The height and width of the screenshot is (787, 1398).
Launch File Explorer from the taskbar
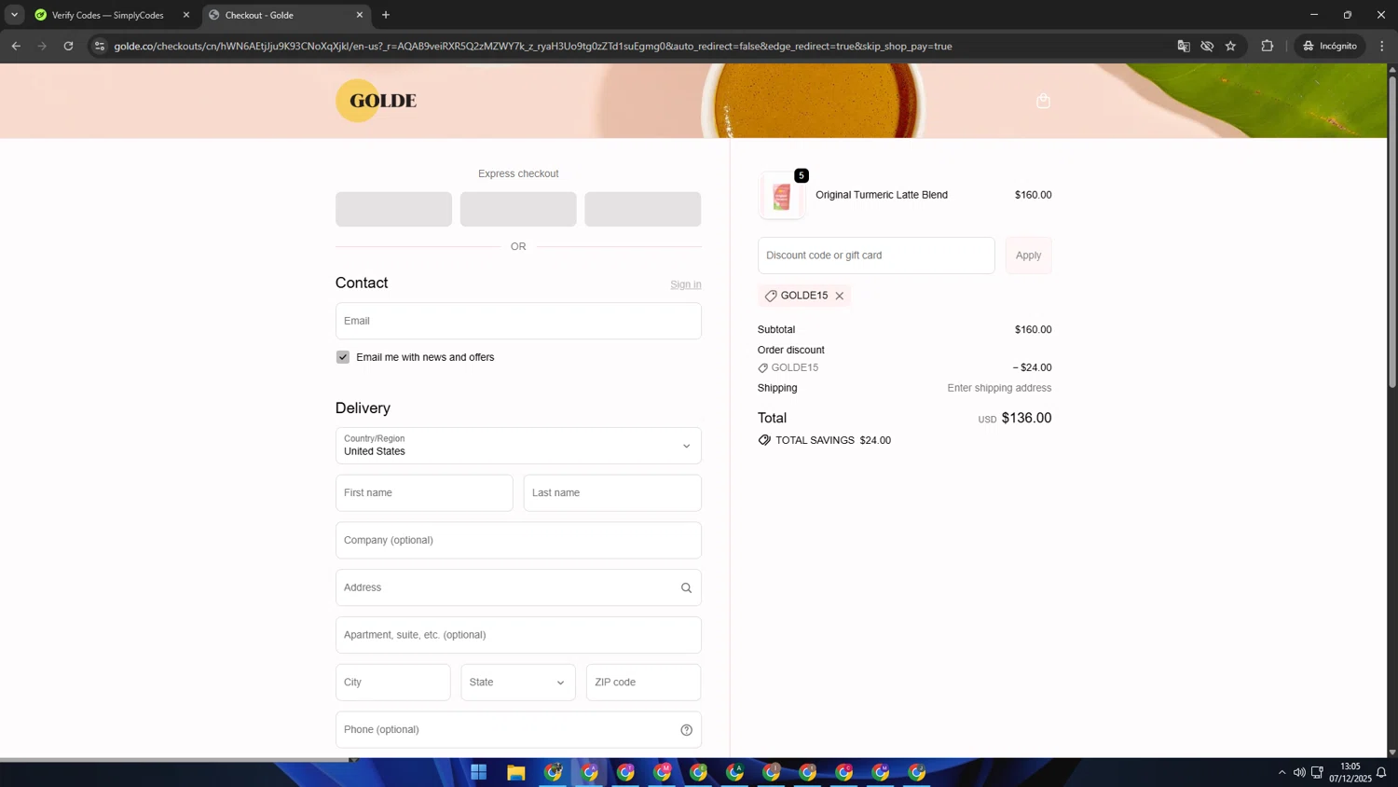tap(516, 772)
